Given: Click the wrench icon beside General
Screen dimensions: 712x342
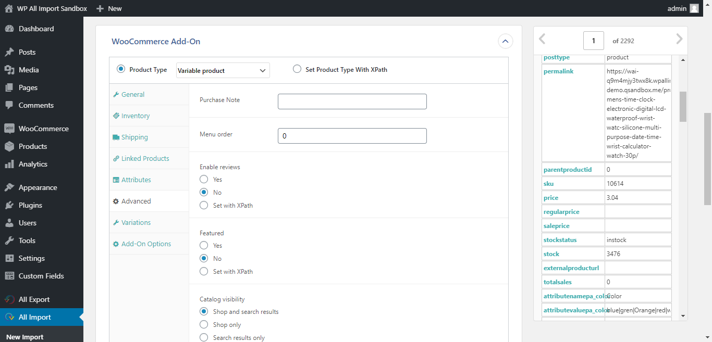Looking at the screenshot, I should click(116, 95).
